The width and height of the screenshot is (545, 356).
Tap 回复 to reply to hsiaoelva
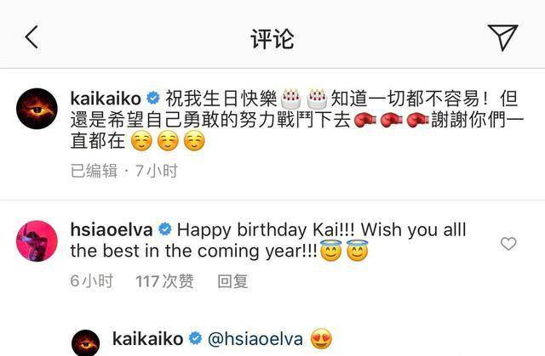click(232, 281)
